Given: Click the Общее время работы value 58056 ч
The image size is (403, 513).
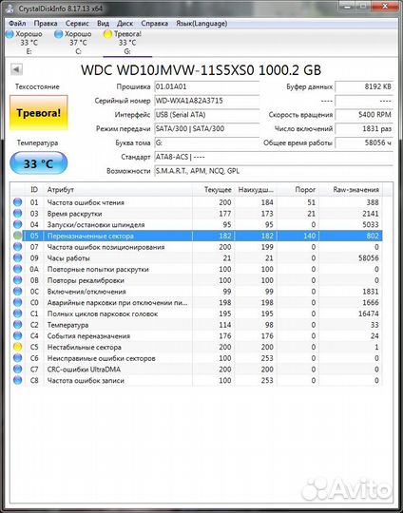Looking at the screenshot, I should pyautogui.click(x=364, y=142).
